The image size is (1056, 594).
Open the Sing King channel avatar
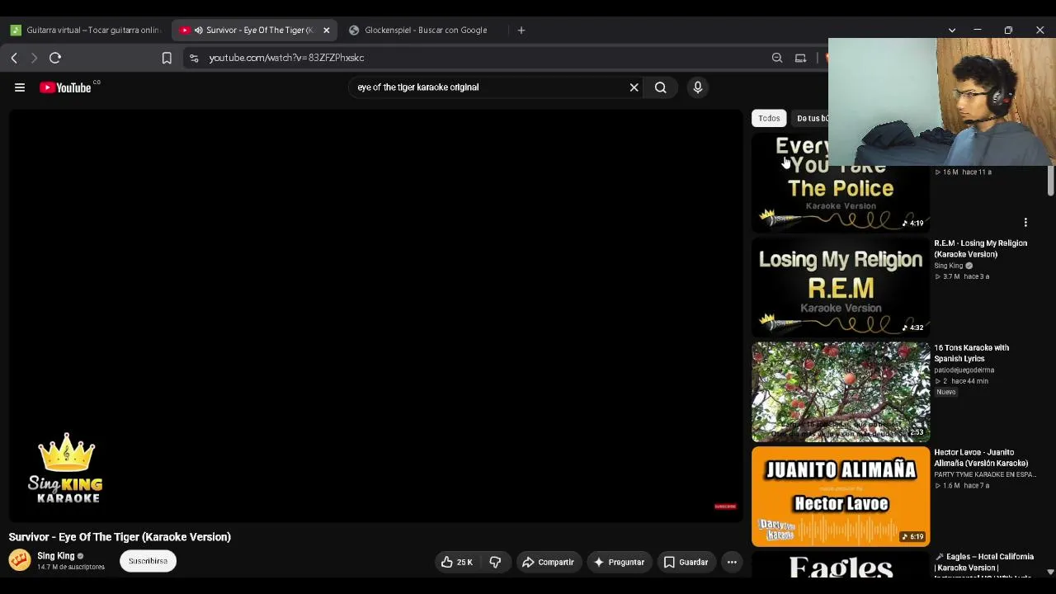tap(20, 560)
